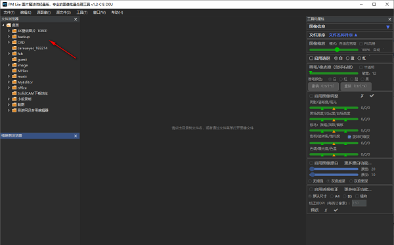394x245 pixels.
Task: Enable the image adjustment checkbox
Action: [311, 96]
